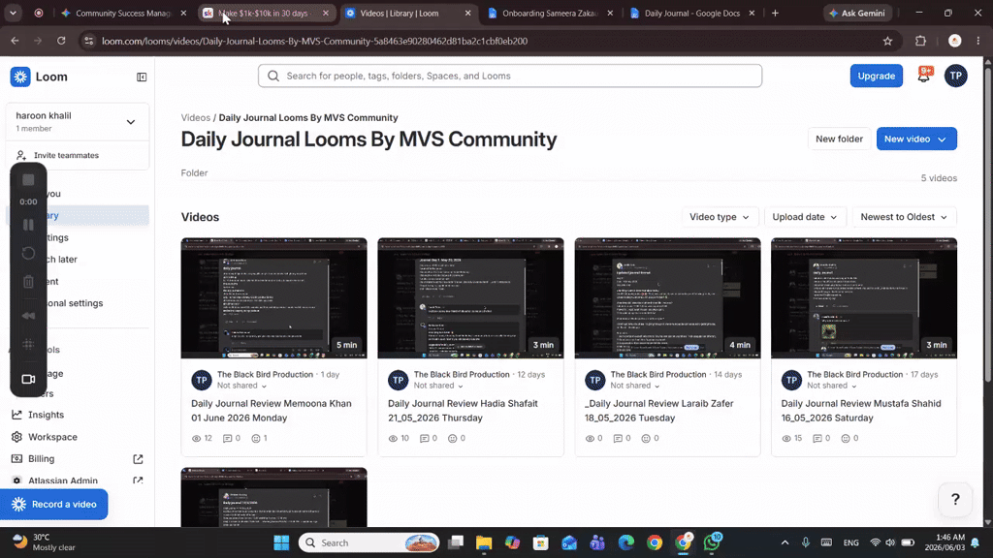
Task: Click the Insights chart icon
Action: (x=17, y=415)
